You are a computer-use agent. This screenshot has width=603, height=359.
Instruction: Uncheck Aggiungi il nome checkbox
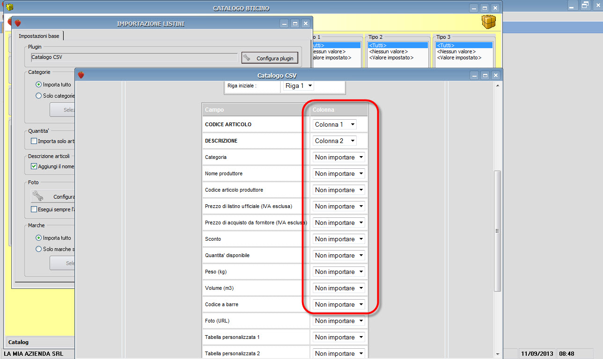point(34,166)
